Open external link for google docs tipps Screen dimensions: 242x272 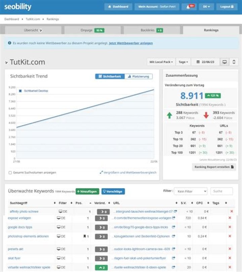(173, 227)
